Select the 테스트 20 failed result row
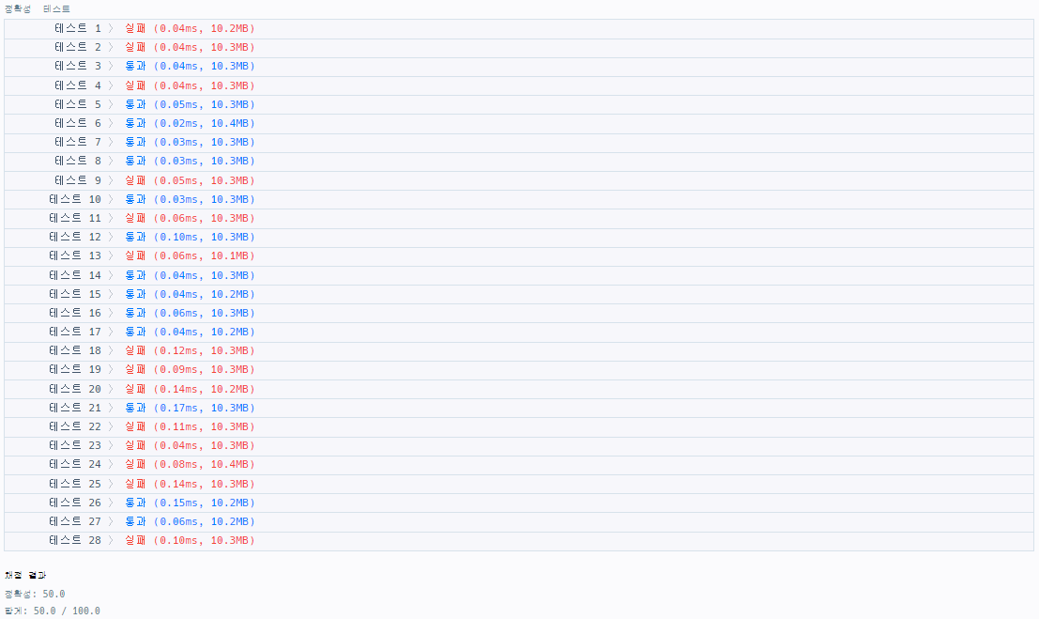 point(519,390)
